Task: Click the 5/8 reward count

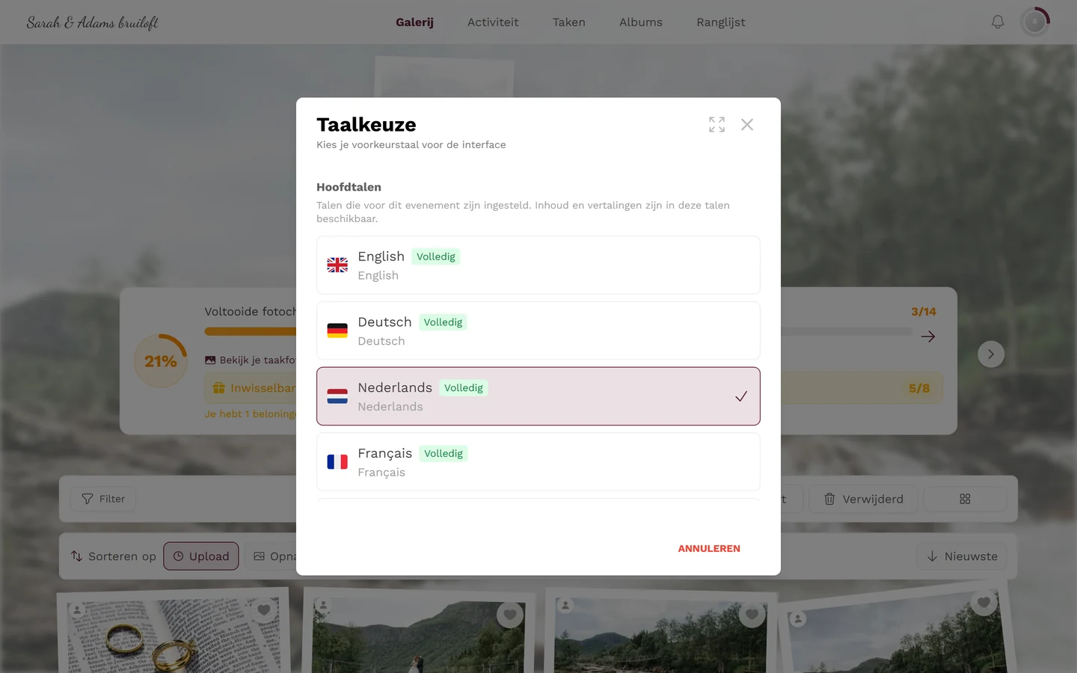Action: click(919, 388)
